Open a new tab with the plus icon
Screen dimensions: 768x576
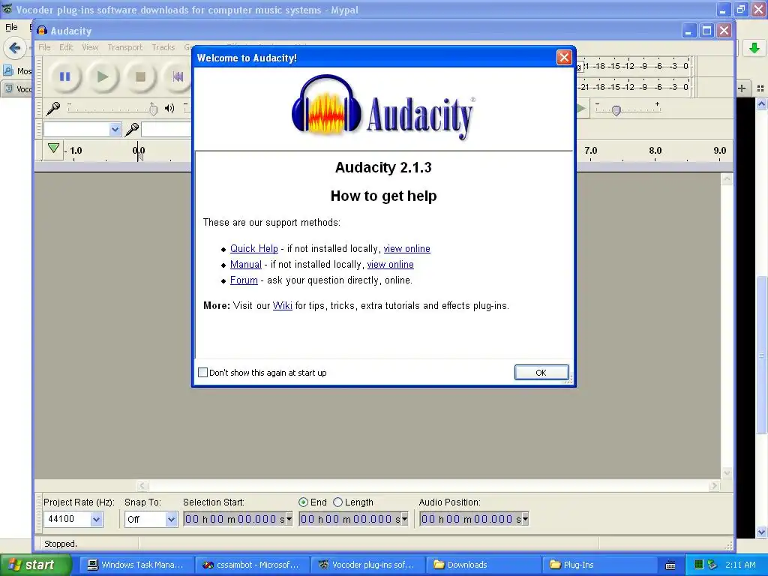[742, 88]
